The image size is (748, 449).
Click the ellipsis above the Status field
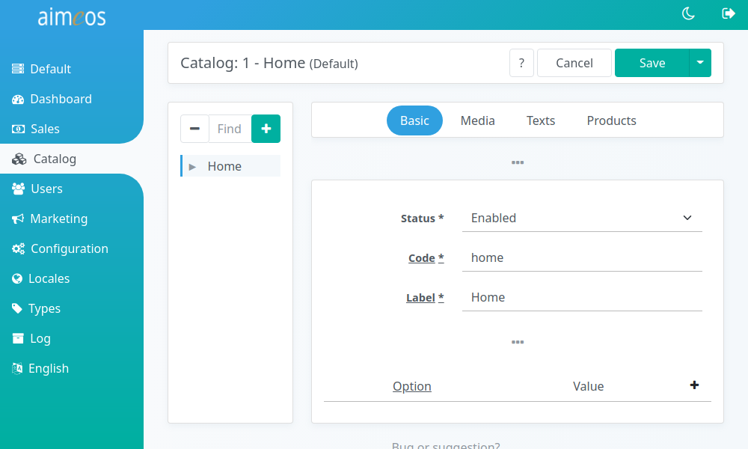point(518,162)
